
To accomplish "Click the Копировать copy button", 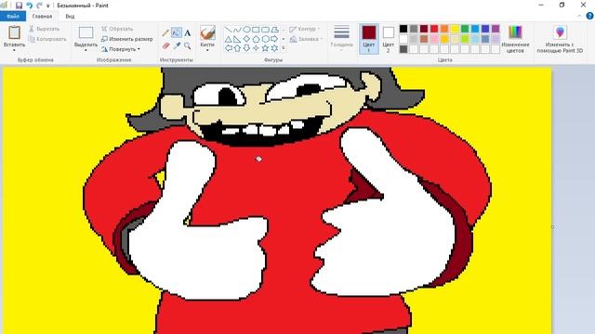I will (47, 39).
